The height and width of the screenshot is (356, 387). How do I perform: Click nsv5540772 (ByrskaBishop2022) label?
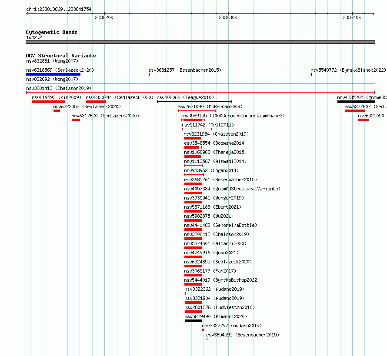coord(348,70)
